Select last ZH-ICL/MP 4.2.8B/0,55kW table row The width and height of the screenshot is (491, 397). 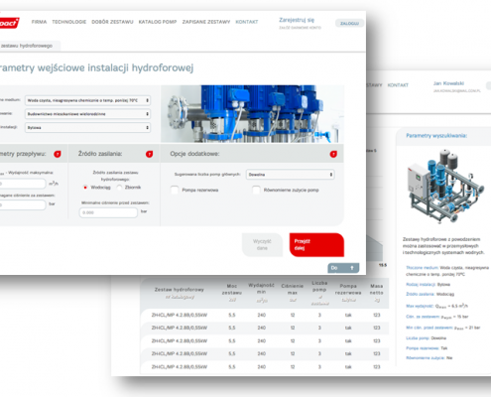pos(265,367)
